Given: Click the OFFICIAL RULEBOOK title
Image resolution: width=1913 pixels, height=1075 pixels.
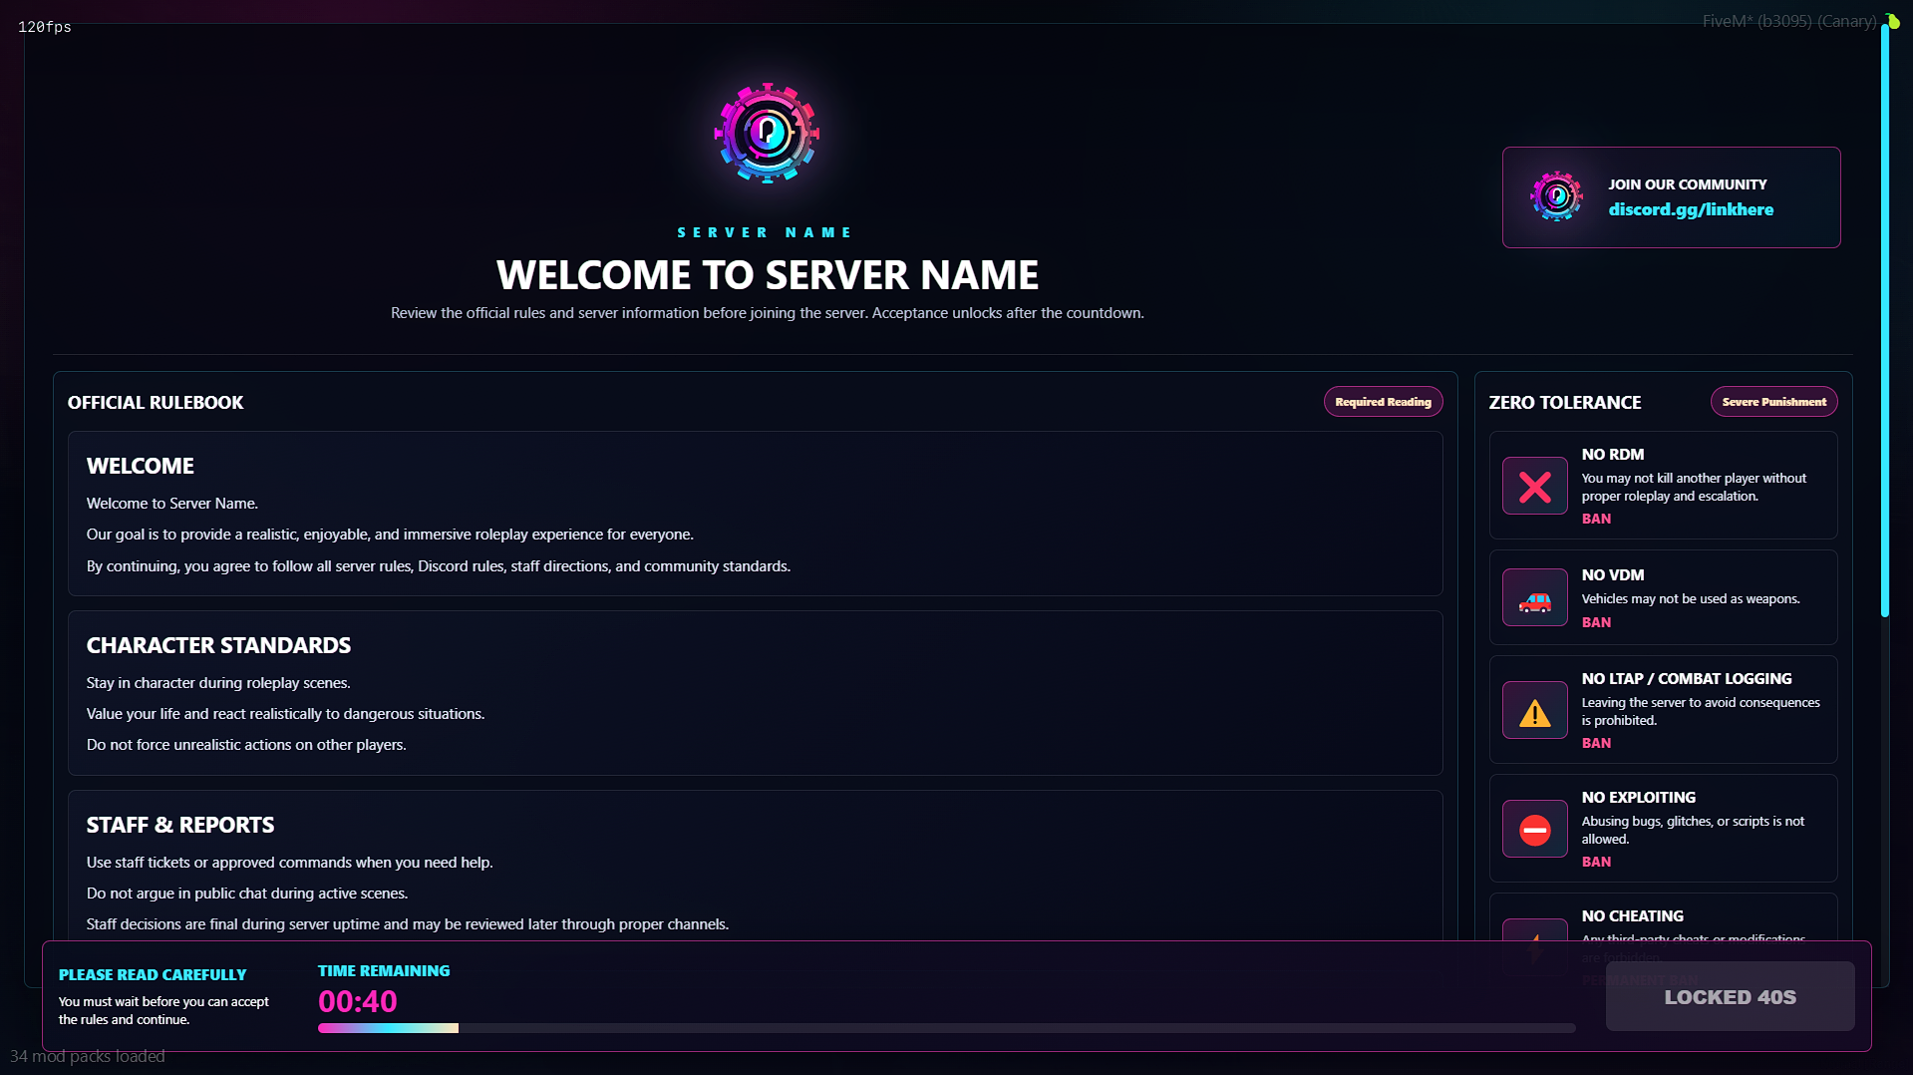Looking at the screenshot, I should (x=156, y=402).
